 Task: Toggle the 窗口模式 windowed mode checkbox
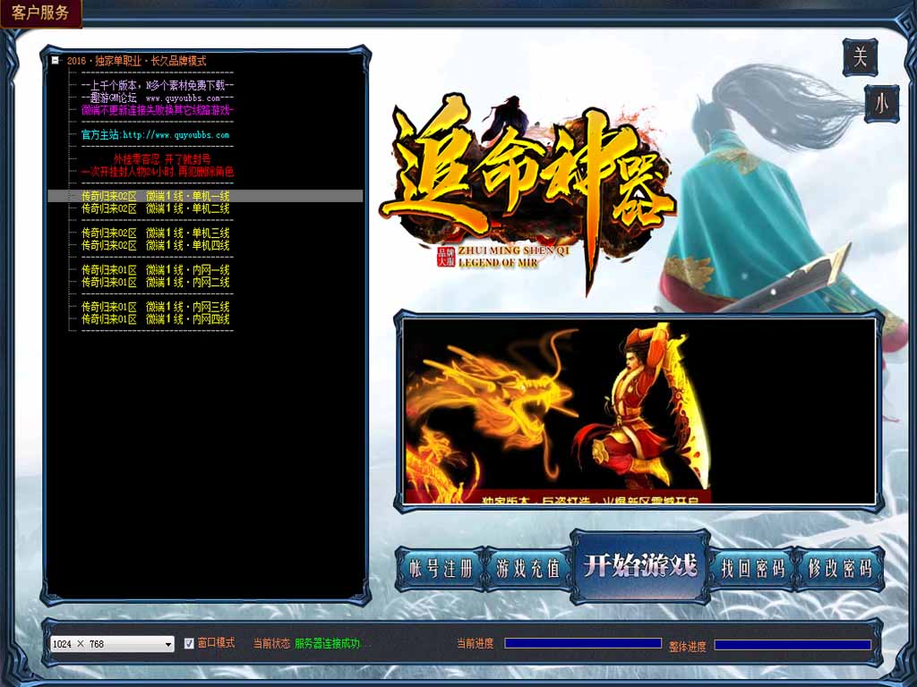click(x=189, y=643)
